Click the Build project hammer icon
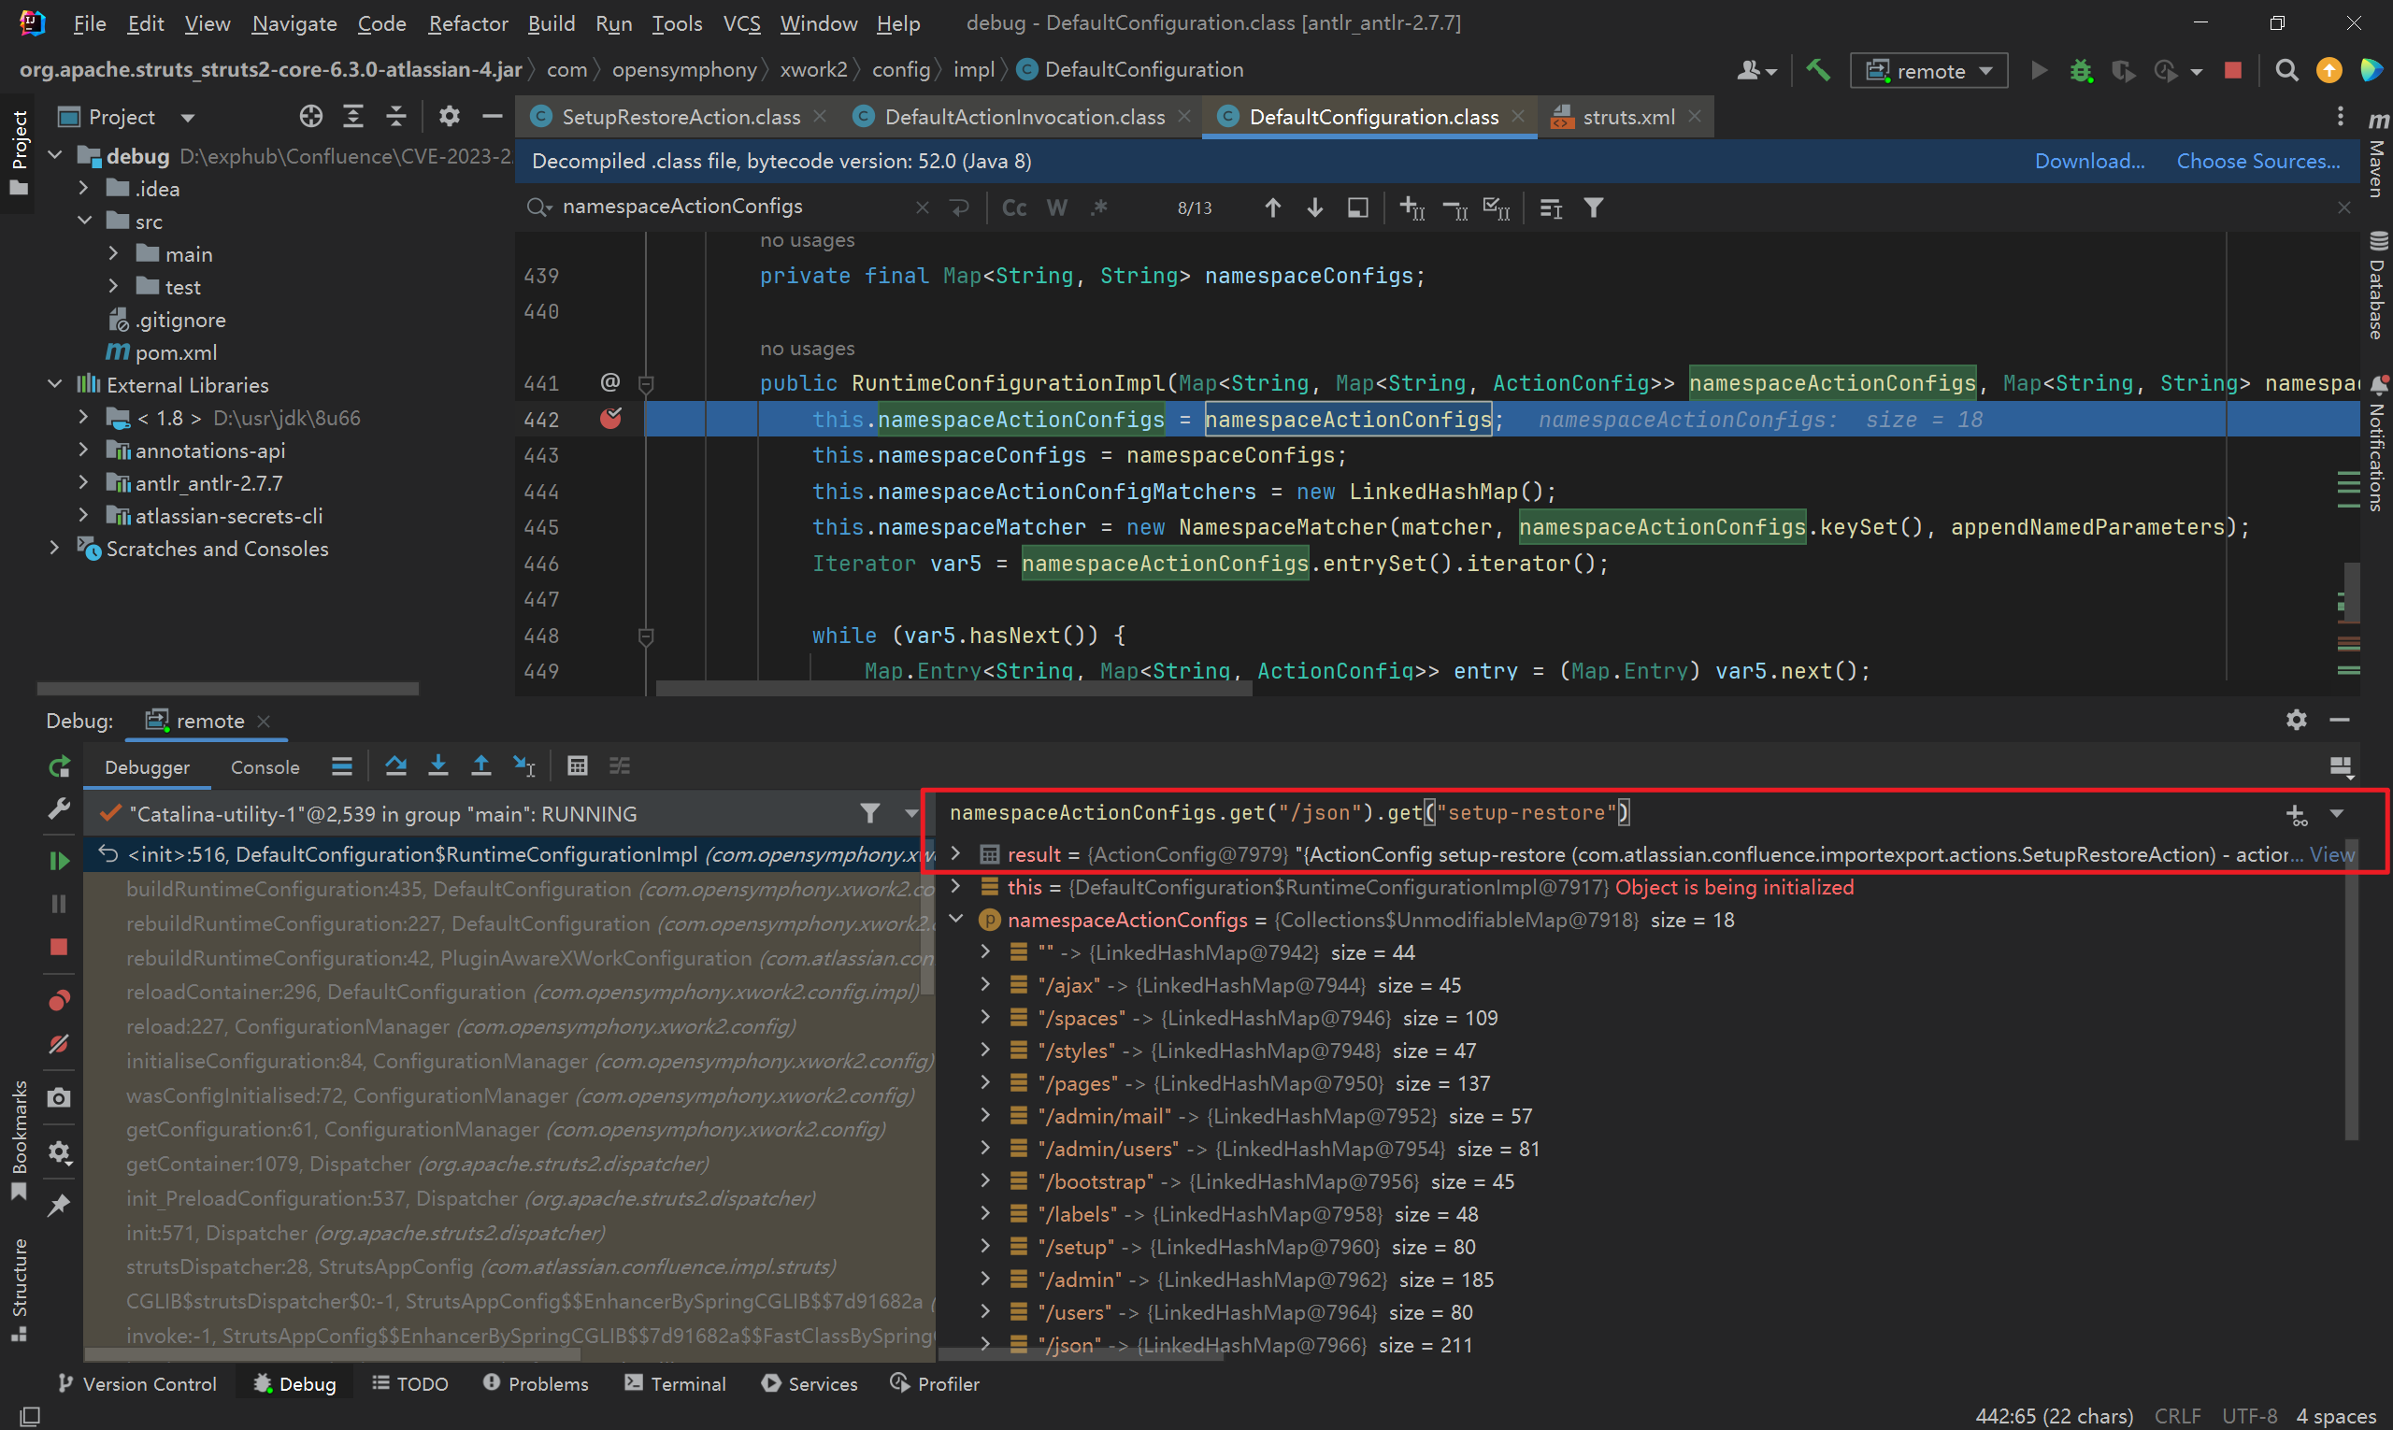2393x1430 pixels. (1817, 70)
